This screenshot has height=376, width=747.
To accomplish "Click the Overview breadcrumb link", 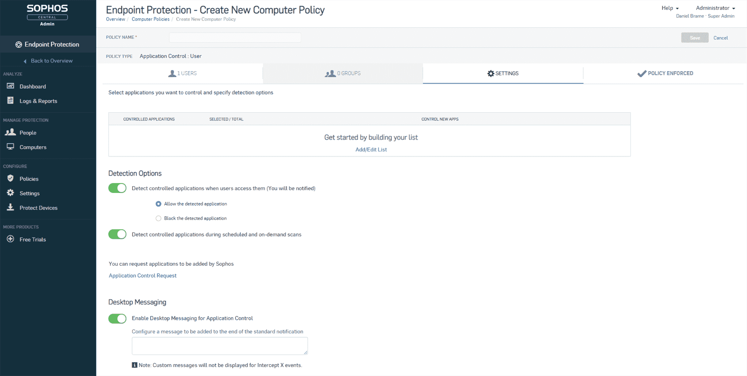I will [115, 19].
